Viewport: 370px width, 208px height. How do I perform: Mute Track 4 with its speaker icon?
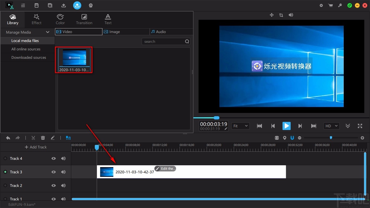63,158
